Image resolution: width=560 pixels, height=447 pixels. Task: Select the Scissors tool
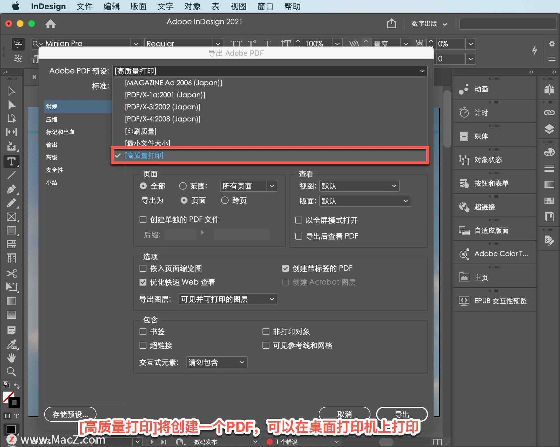click(x=11, y=273)
